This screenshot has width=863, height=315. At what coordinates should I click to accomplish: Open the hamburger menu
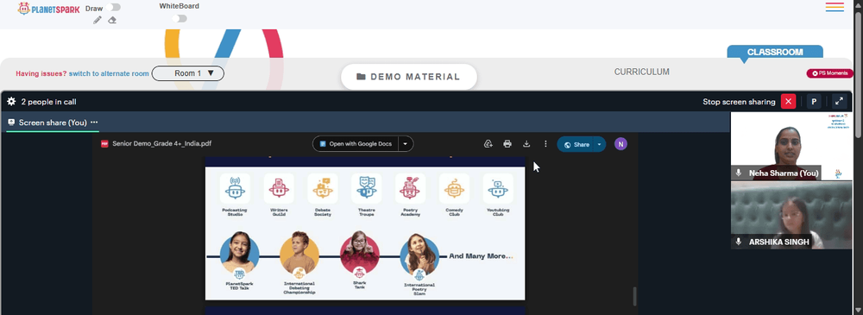pos(835,7)
